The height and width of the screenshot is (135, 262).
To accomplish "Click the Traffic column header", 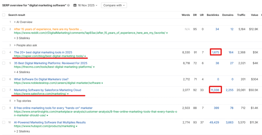I will pyautogui.click(x=241, y=15).
